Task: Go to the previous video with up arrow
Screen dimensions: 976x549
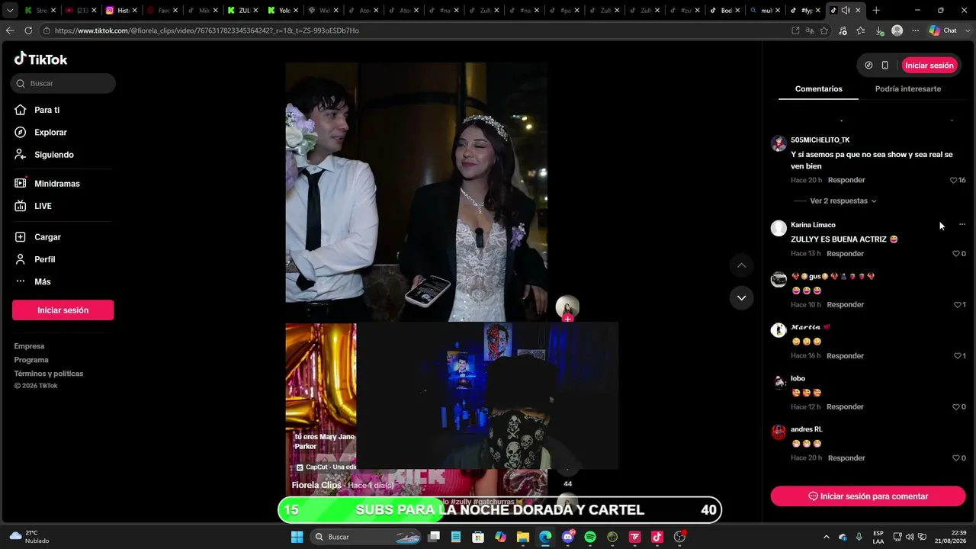Action: click(741, 265)
